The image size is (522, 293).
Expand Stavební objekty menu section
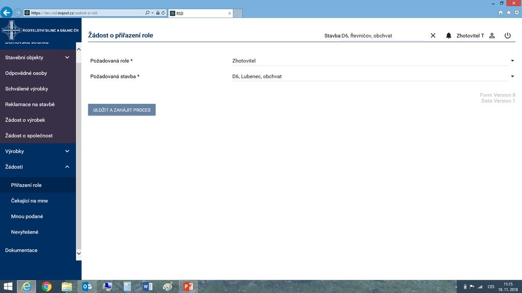[38, 57]
